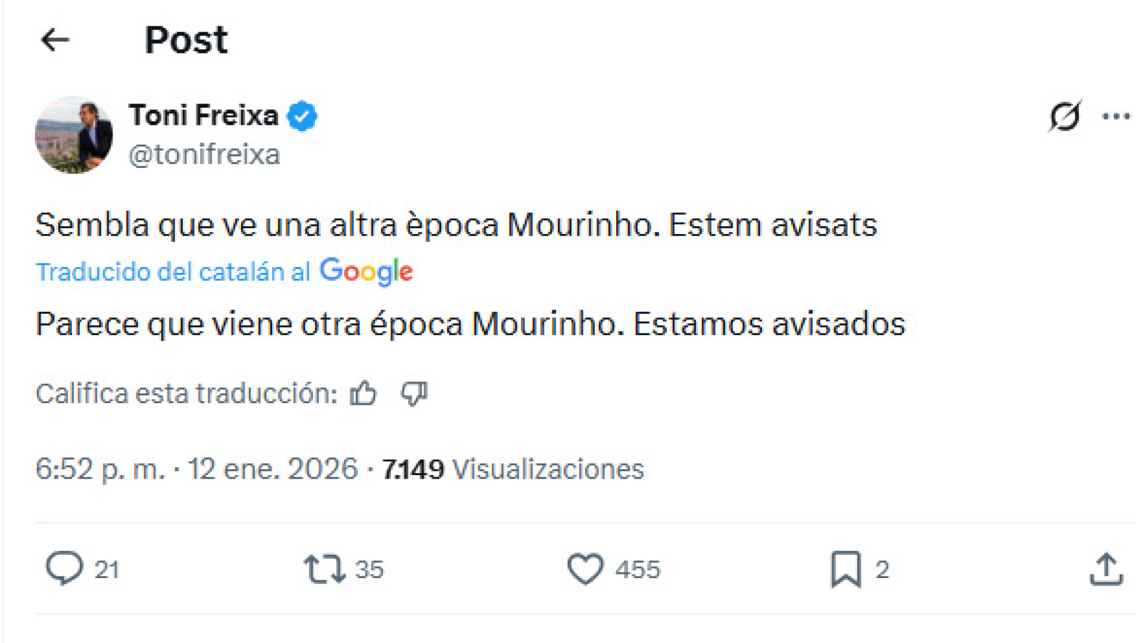This screenshot has width=1143, height=643.
Task: Click the Grok slashed-circle icon
Action: tap(1064, 116)
